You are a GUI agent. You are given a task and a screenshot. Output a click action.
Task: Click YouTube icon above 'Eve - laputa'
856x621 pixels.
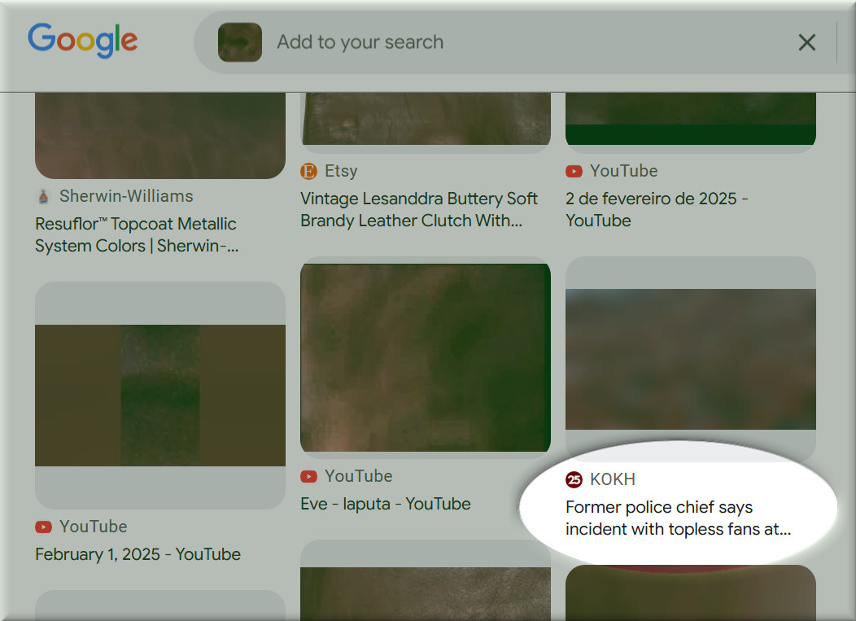pos(308,476)
